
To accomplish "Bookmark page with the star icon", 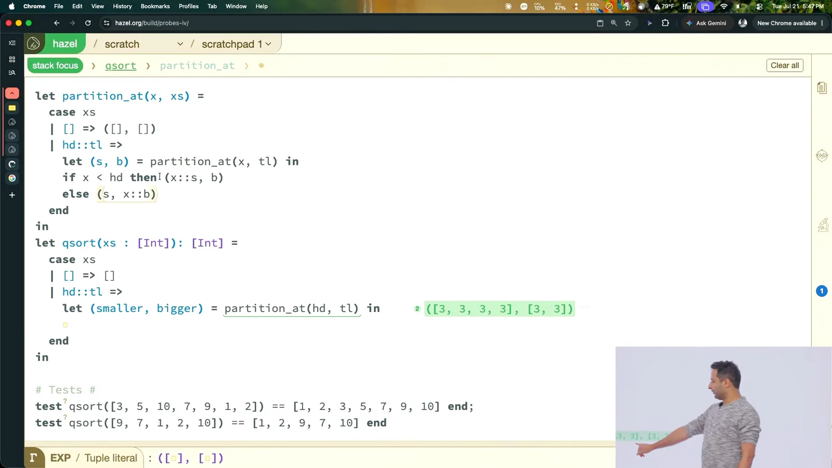I will (628, 23).
